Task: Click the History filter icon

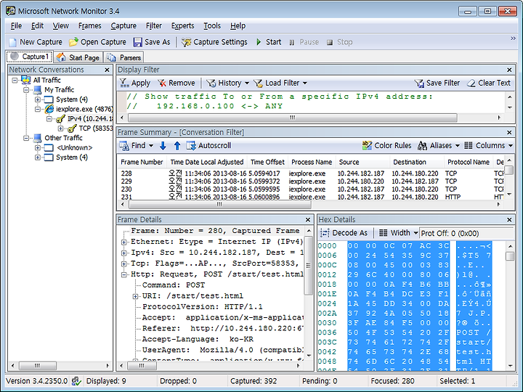Action: 211,83
